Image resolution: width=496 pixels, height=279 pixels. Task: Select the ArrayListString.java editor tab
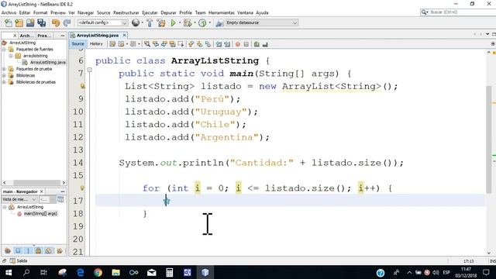98,36
